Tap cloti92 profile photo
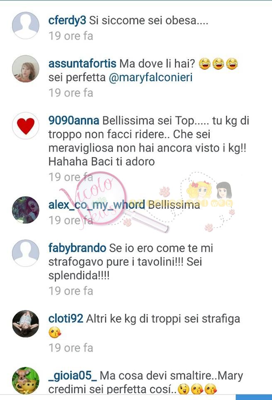Viewport: 272px width, 400px height. pos(26,324)
